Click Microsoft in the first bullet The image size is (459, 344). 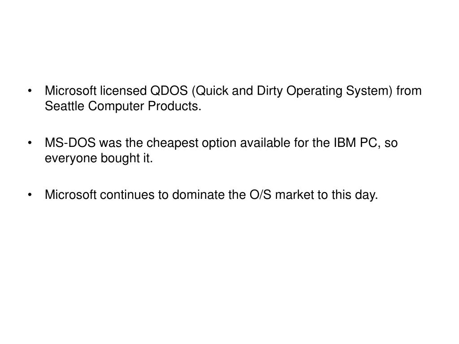[x=70, y=90]
